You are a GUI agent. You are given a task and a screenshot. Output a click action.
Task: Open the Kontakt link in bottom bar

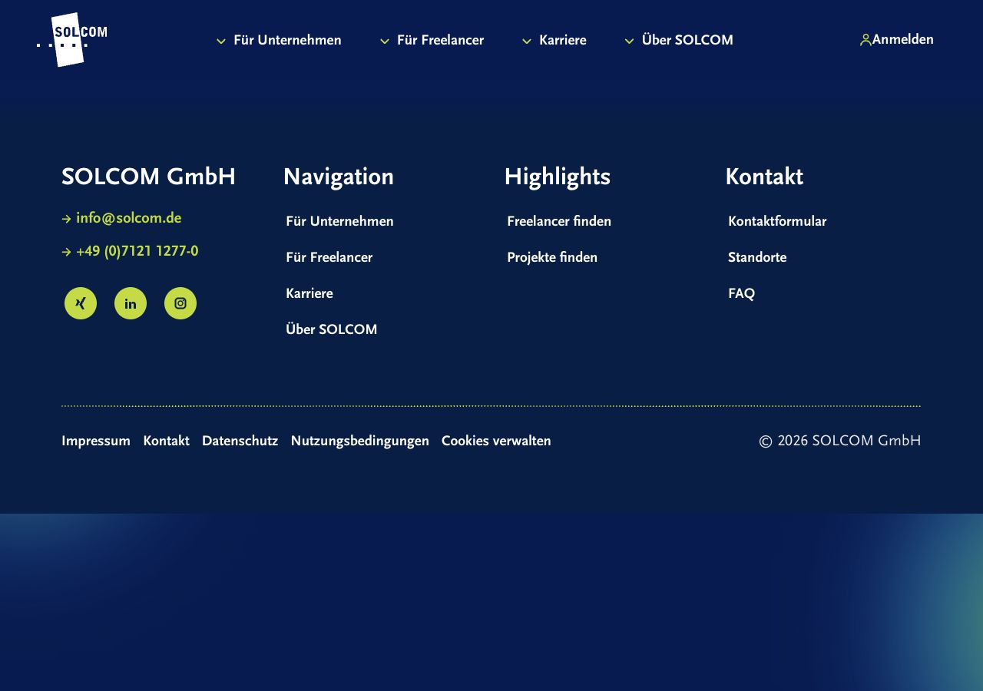166,441
